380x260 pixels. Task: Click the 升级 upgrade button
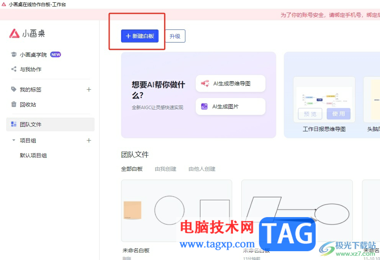(175, 36)
